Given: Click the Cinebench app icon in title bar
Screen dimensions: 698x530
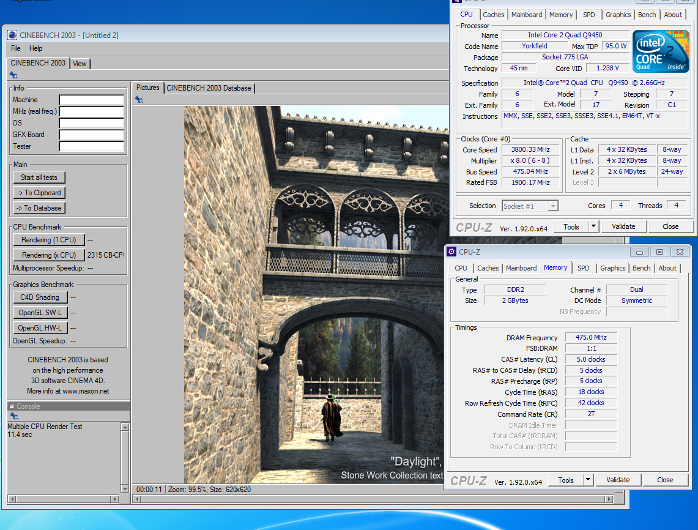Looking at the screenshot, I should pyautogui.click(x=12, y=35).
